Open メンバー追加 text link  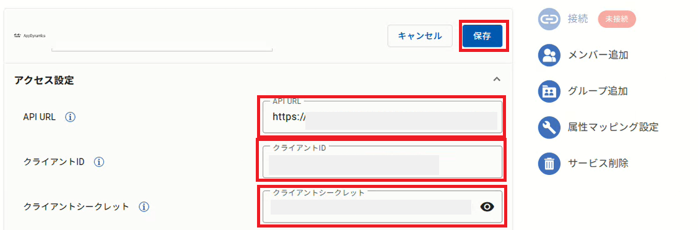[x=598, y=56]
